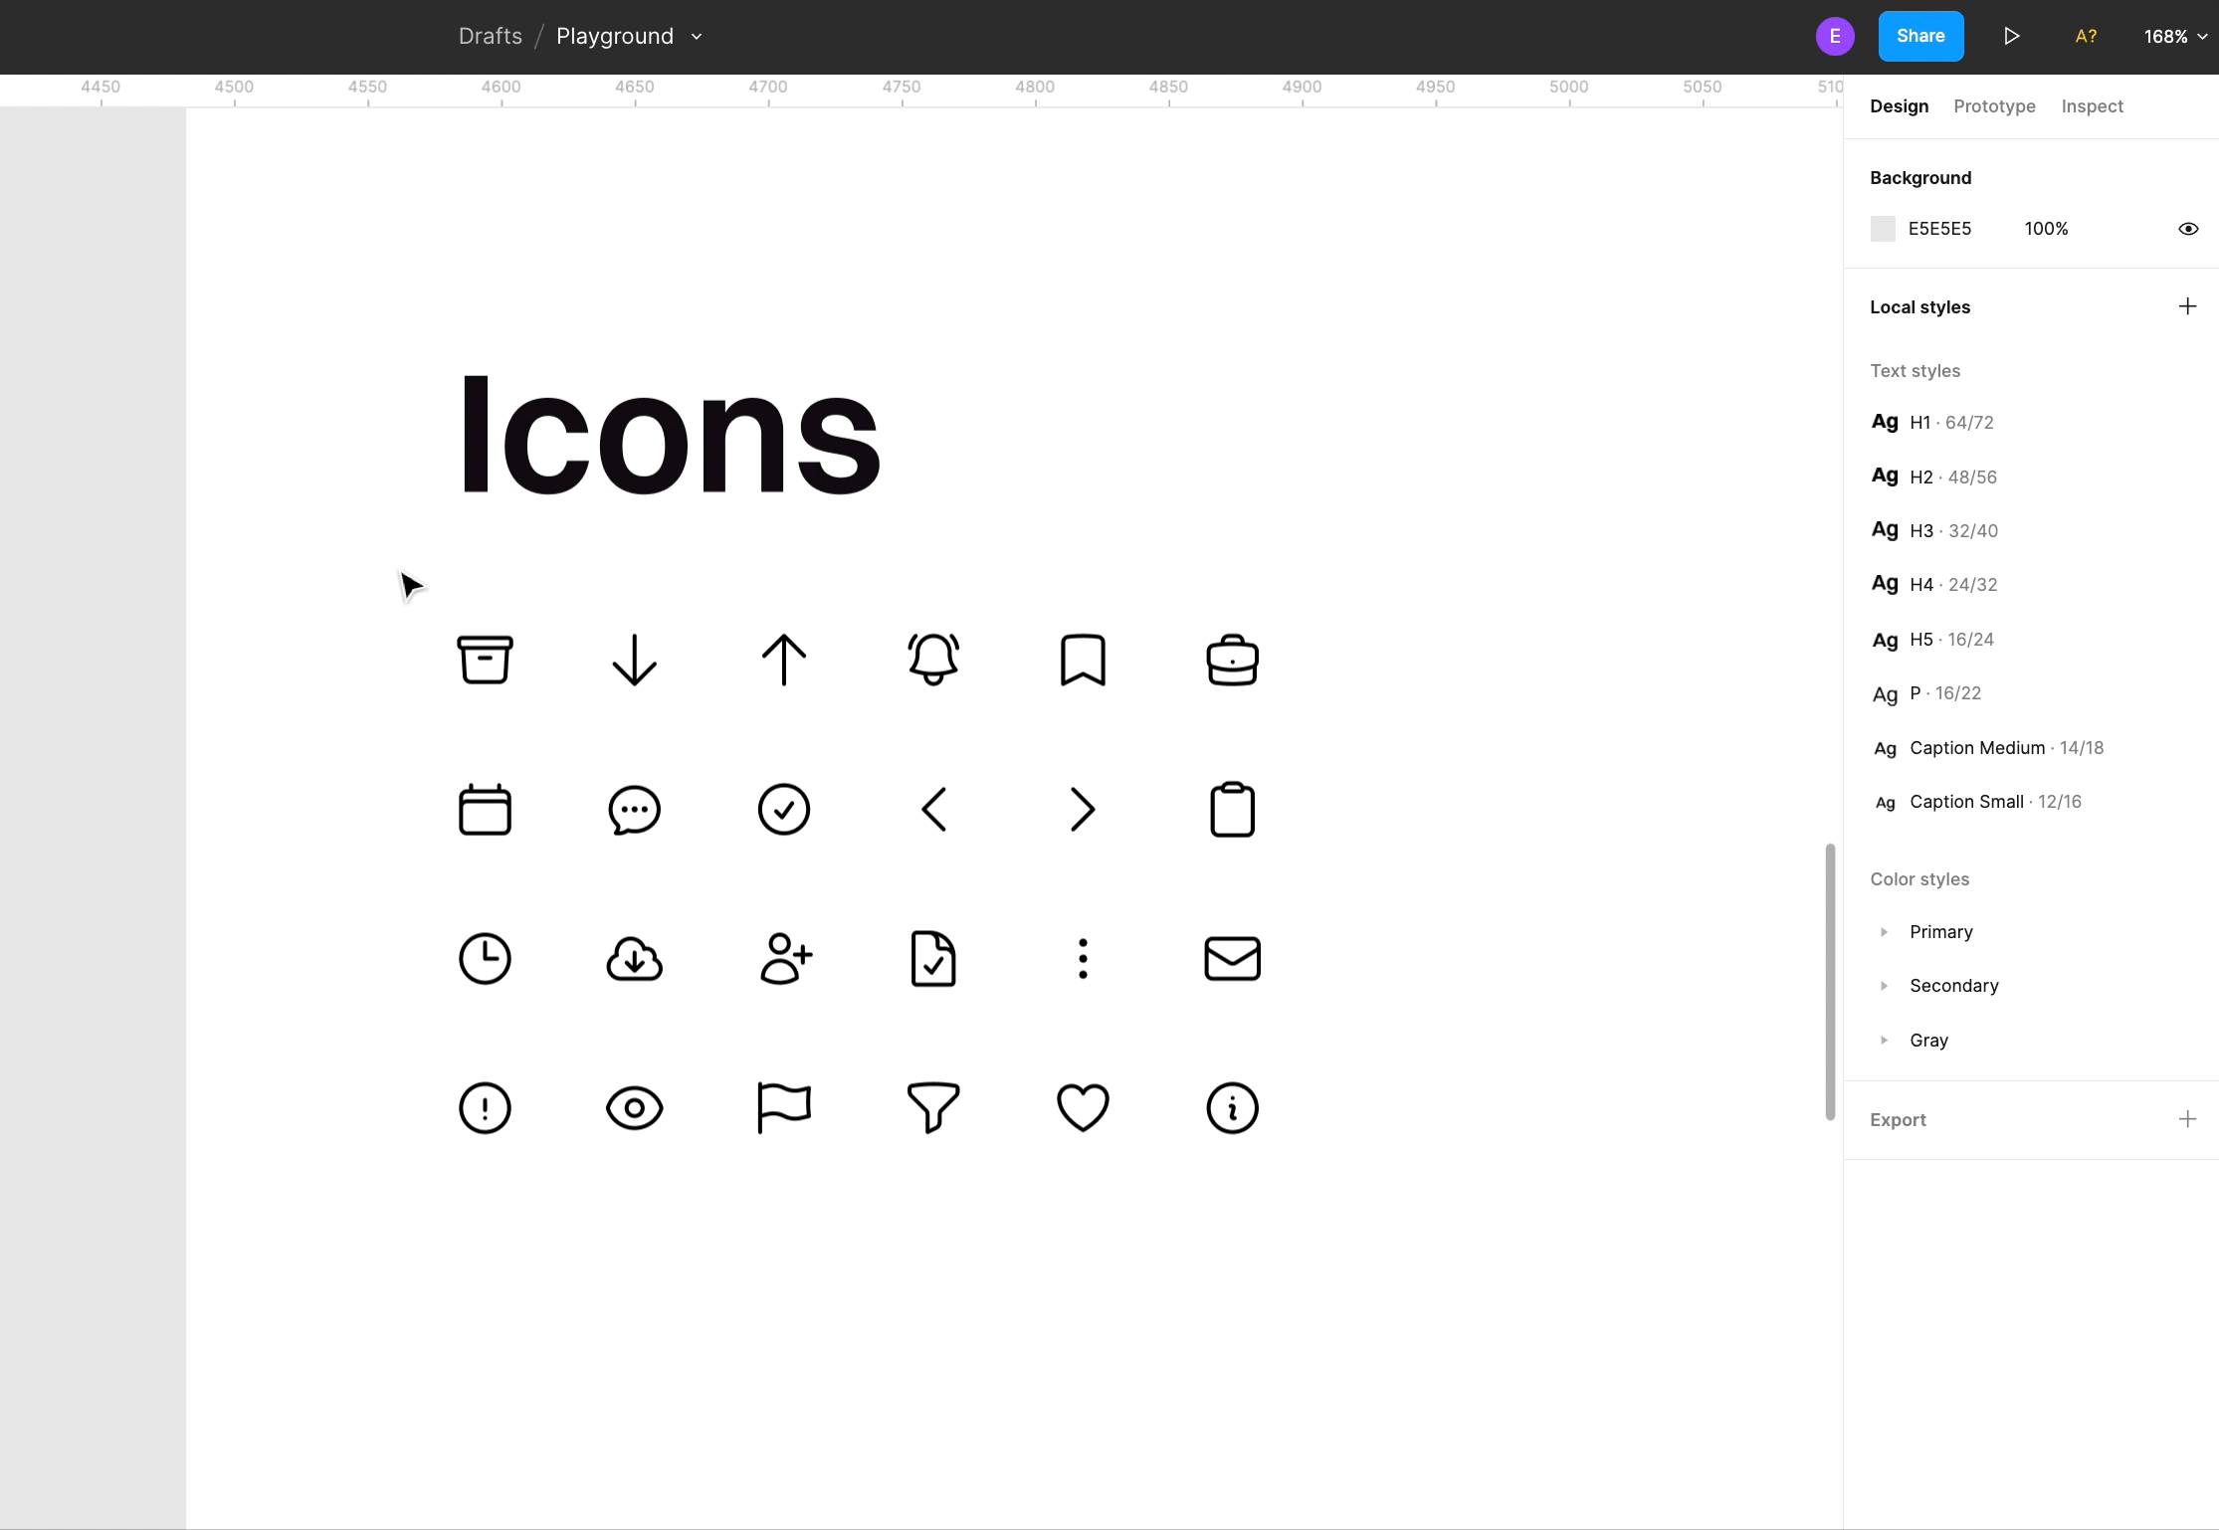
Task: Switch to the Prototype tab
Action: (x=1994, y=106)
